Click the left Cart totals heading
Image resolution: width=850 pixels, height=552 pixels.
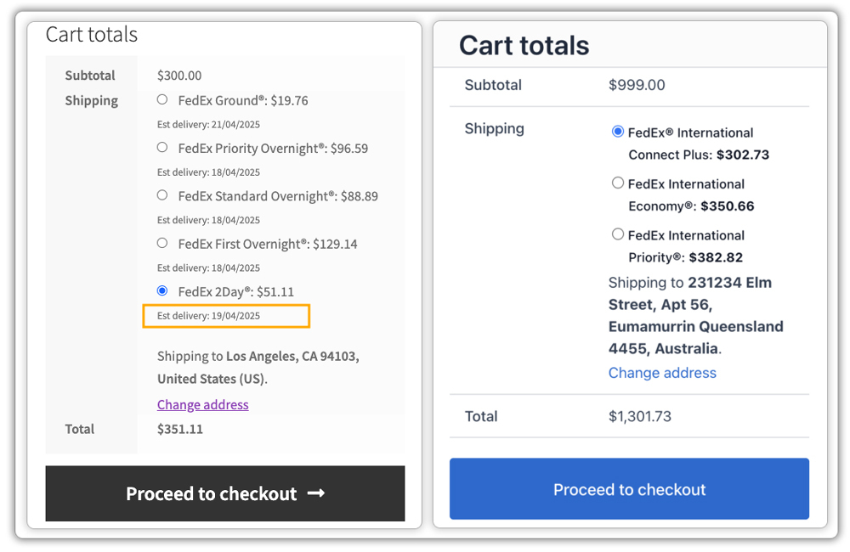(x=91, y=35)
